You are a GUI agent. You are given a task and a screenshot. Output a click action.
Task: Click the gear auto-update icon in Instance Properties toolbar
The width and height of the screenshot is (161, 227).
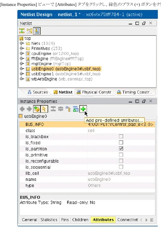click(37, 109)
